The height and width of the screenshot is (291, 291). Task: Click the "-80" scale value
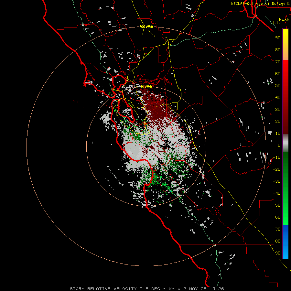[x=276, y=241]
